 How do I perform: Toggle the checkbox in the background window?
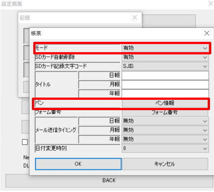coord(25,142)
